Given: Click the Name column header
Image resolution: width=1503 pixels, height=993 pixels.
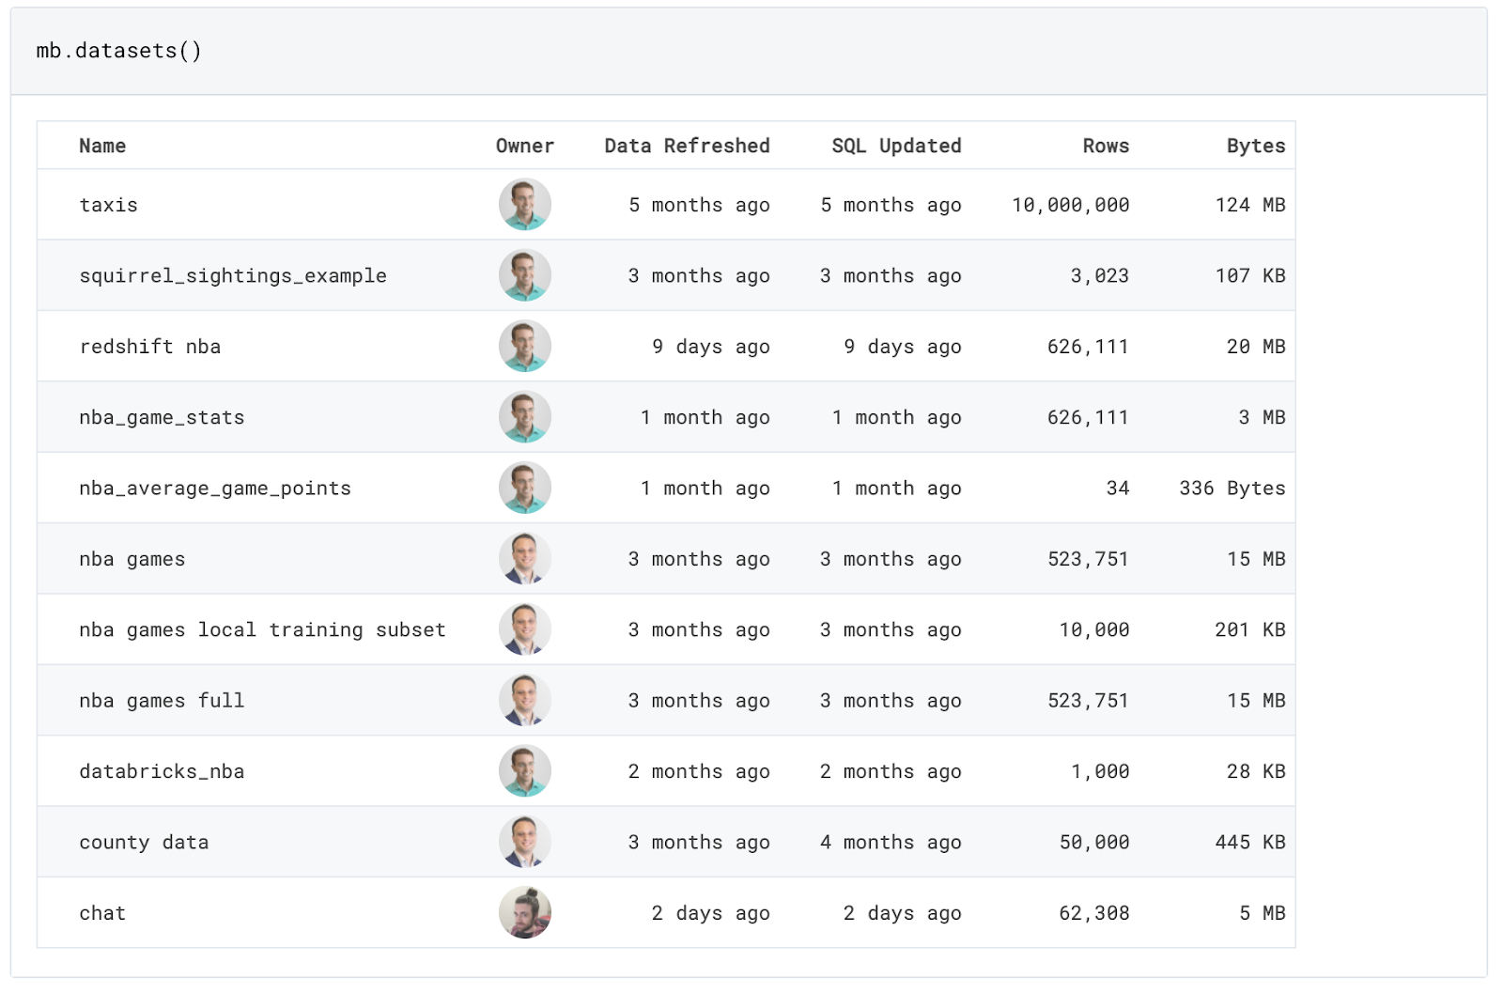Looking at the screenshot, I should click(x=102, y=146).
